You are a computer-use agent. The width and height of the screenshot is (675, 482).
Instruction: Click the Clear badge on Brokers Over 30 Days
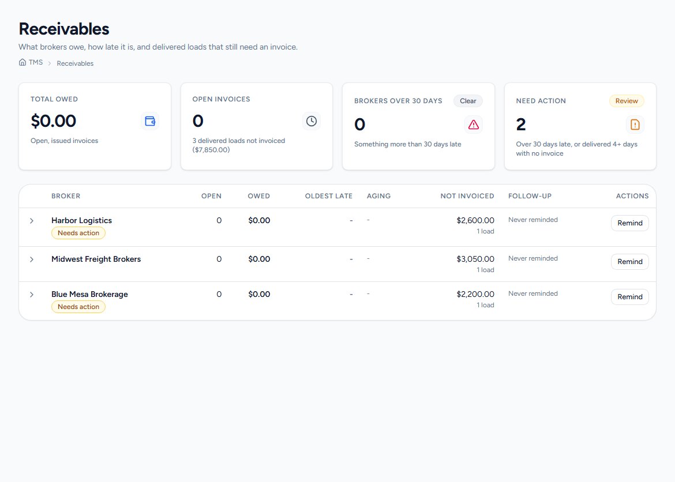(x=468, y=101)
